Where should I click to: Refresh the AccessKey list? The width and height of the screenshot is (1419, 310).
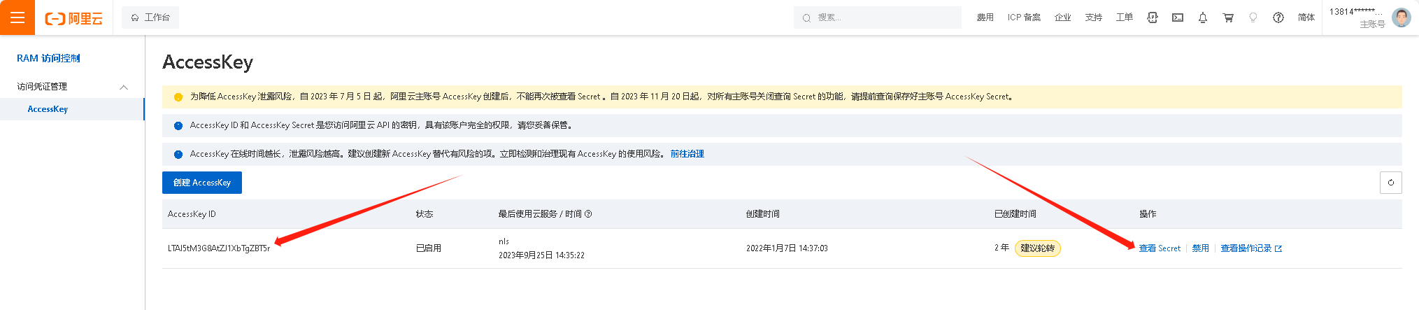point(1390,183)
